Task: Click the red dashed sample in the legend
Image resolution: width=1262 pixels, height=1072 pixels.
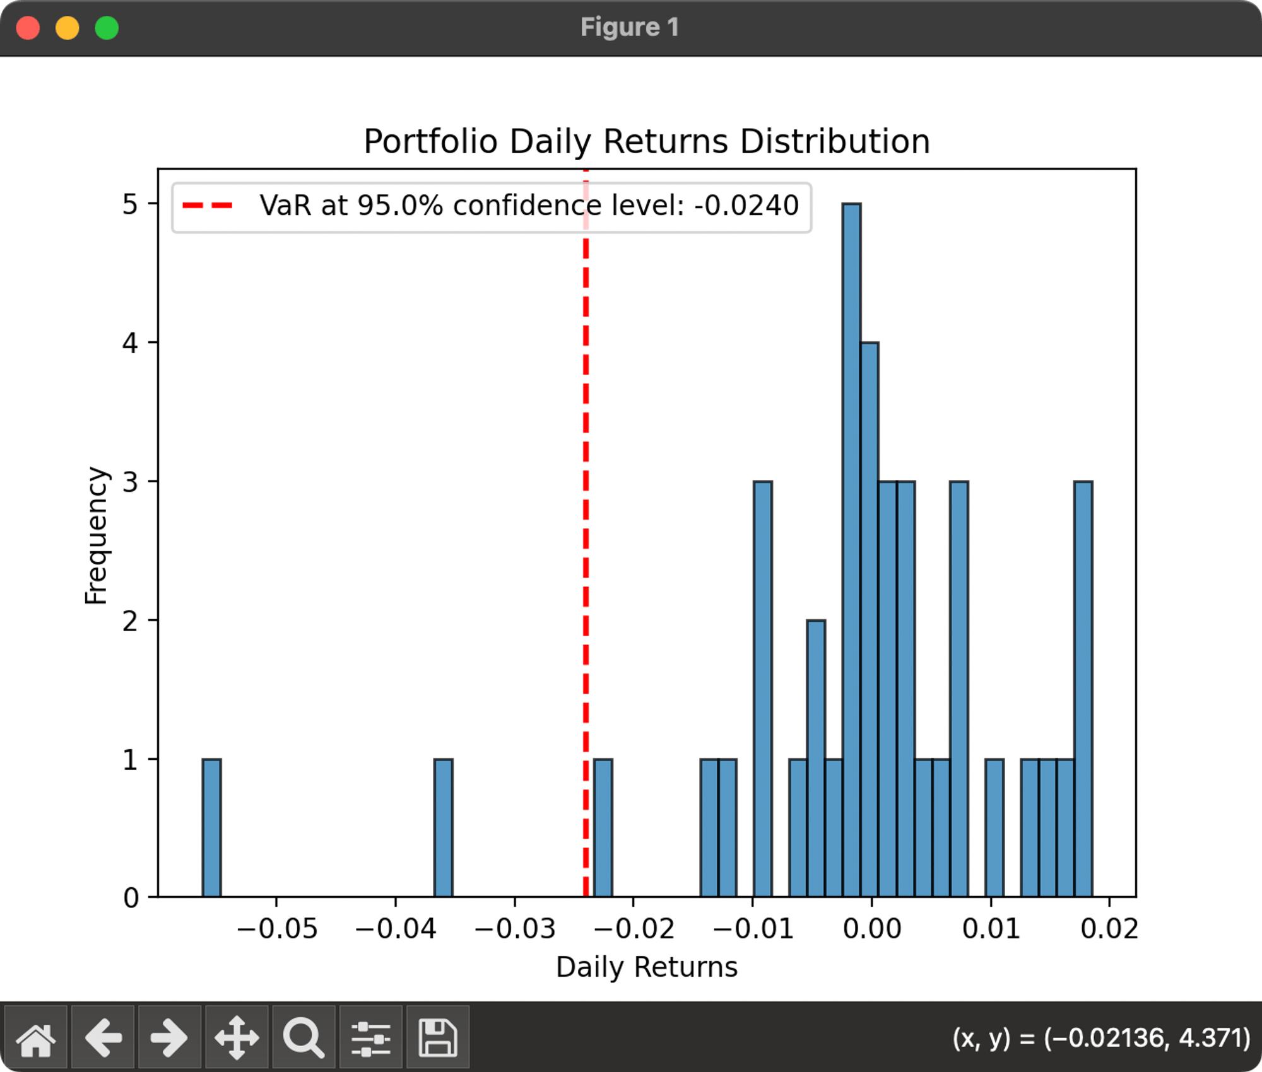Action: pos(208,206)
